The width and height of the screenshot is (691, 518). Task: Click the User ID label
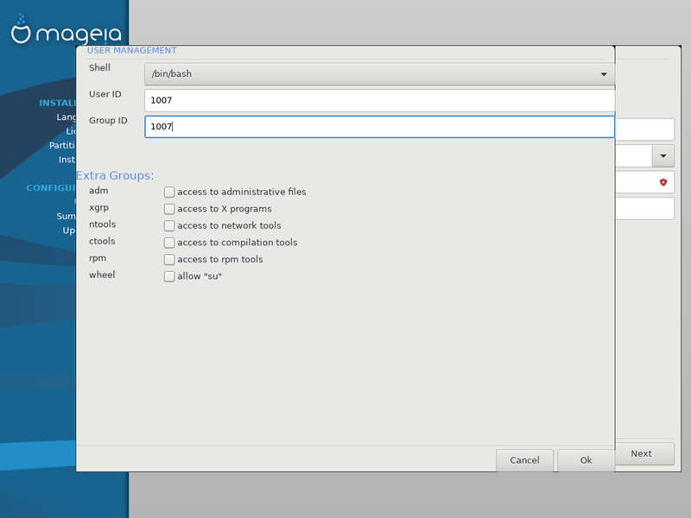105,94
